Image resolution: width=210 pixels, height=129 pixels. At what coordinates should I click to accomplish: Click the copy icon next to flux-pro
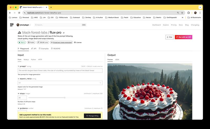(63, 32)
